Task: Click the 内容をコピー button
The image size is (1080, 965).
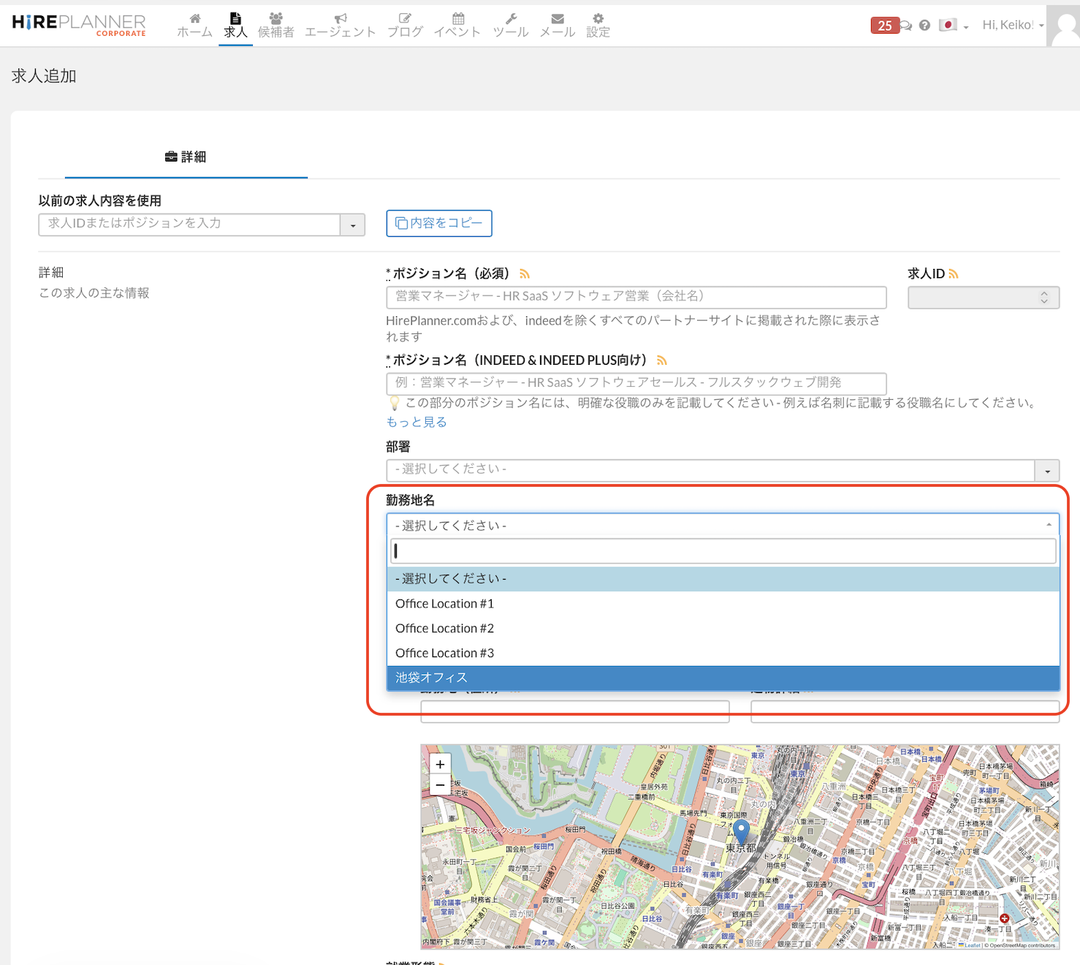Action: 438,224
